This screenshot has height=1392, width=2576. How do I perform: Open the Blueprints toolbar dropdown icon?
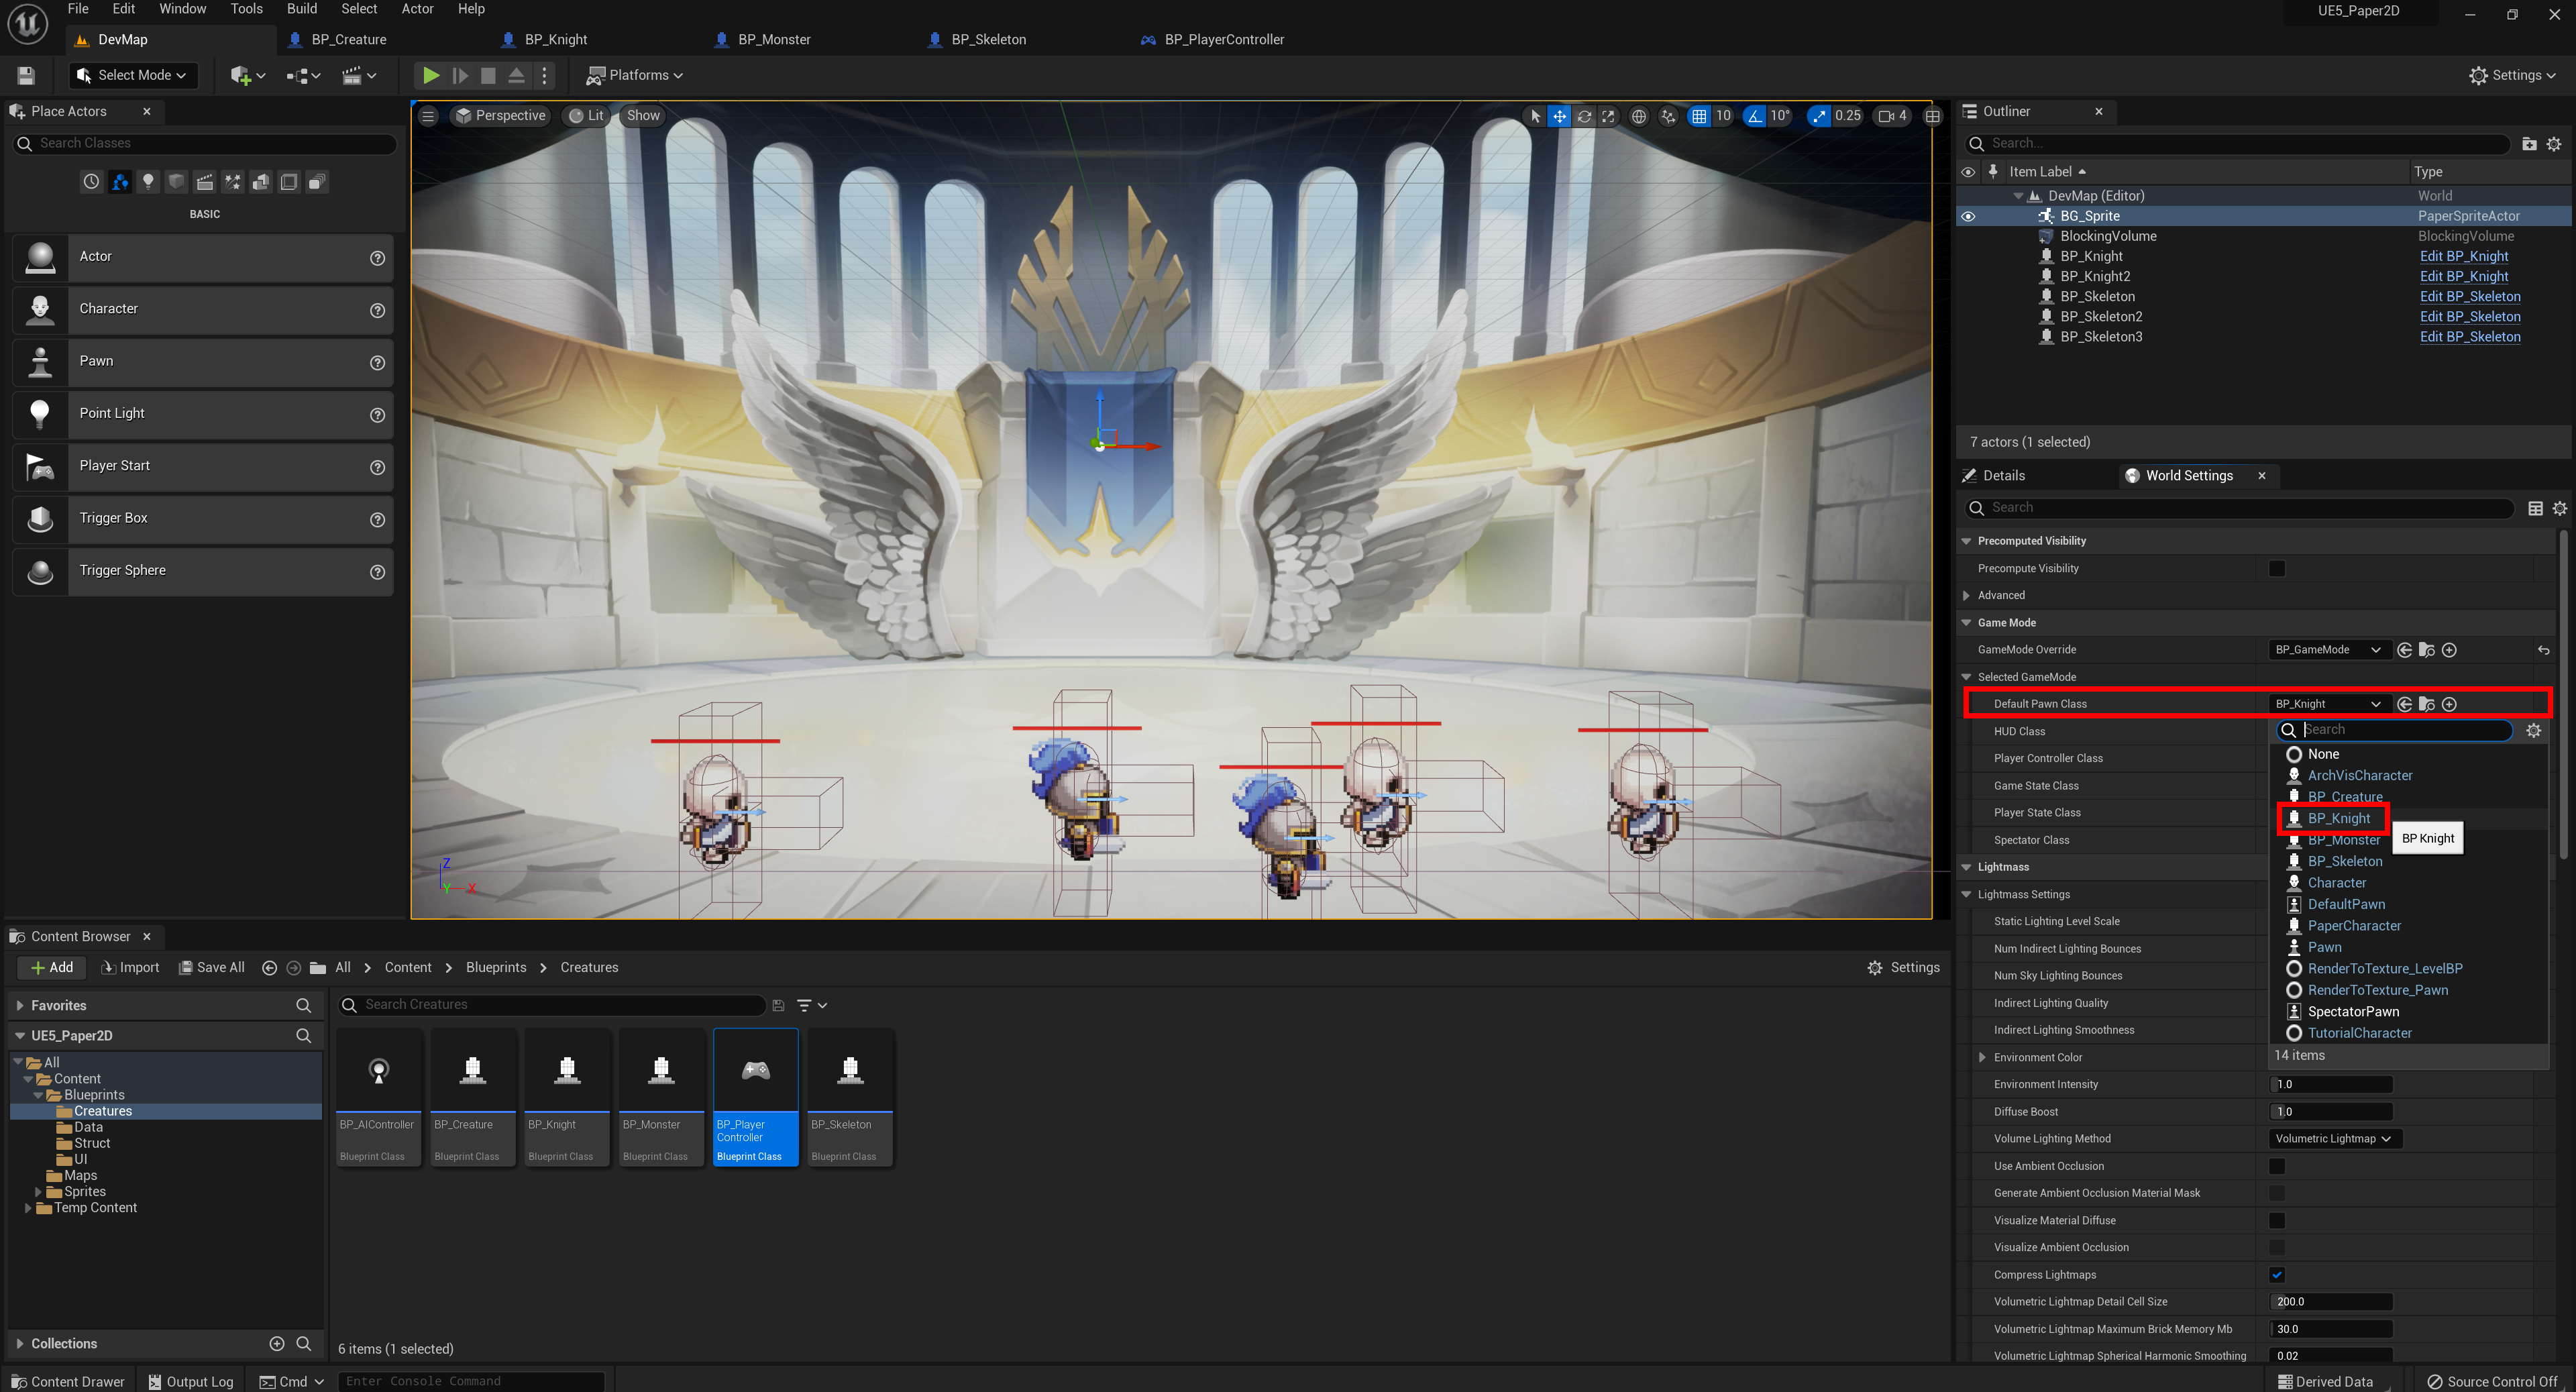pyautogui.click(x=303, y=75)
